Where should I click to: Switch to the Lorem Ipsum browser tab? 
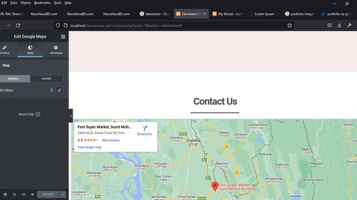(264, 14)
